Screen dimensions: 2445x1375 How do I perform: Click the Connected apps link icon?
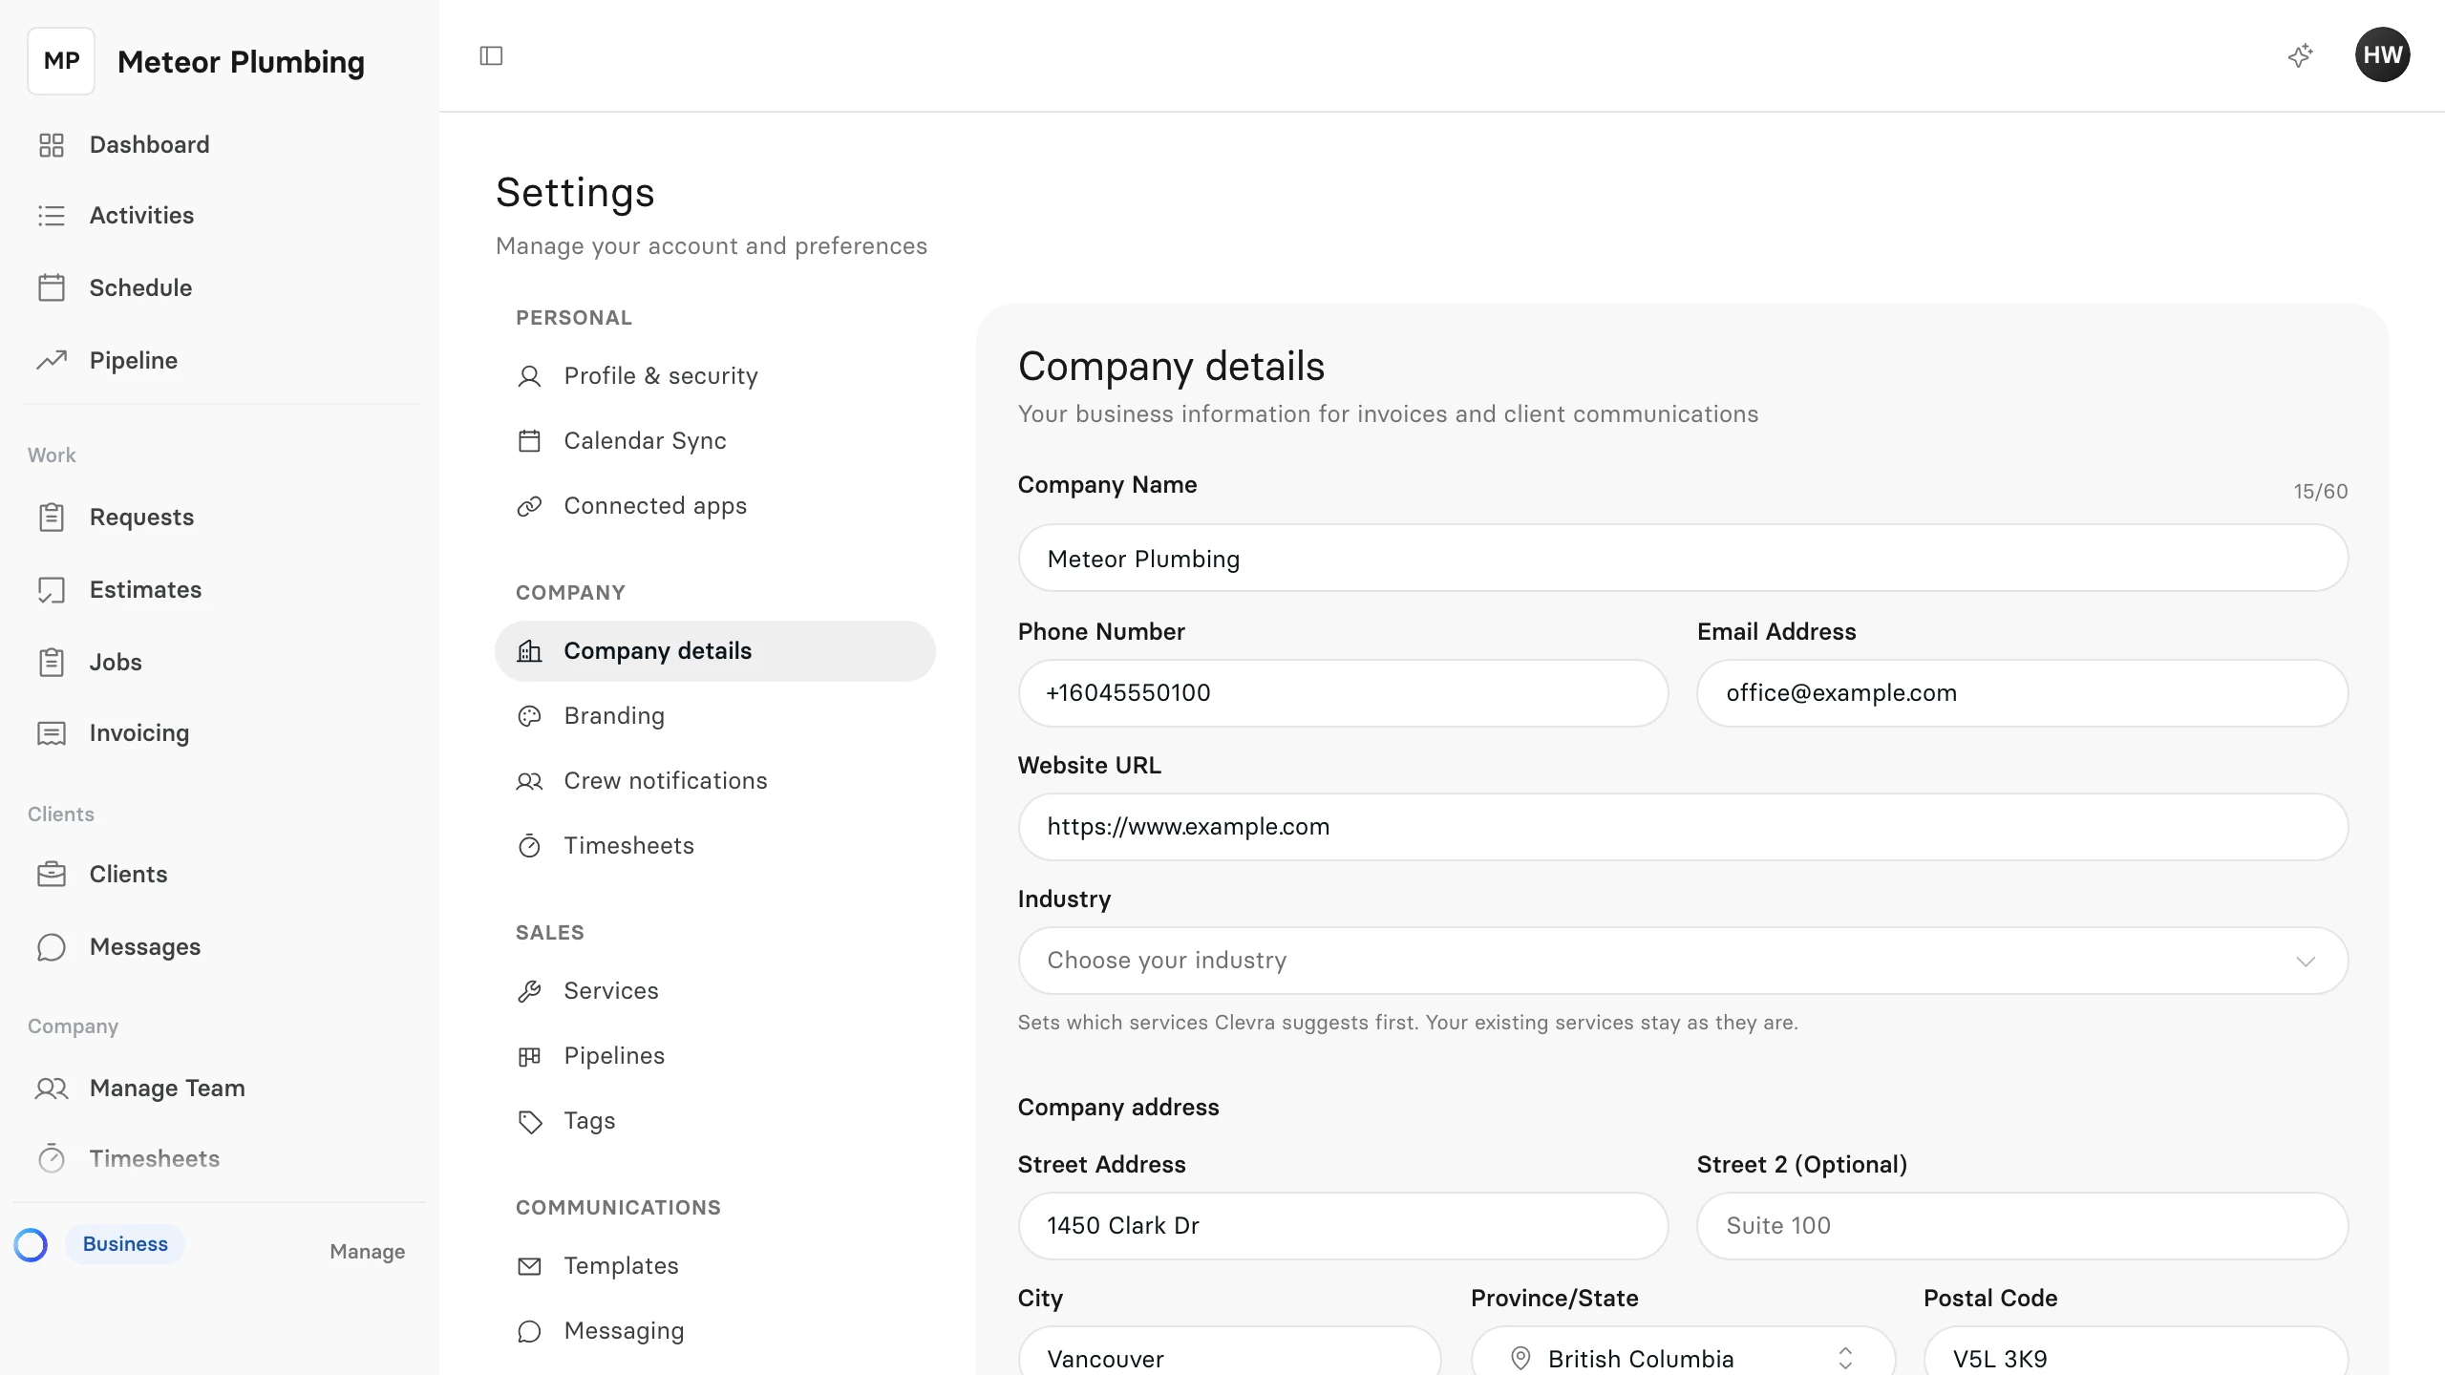(529, 506)
